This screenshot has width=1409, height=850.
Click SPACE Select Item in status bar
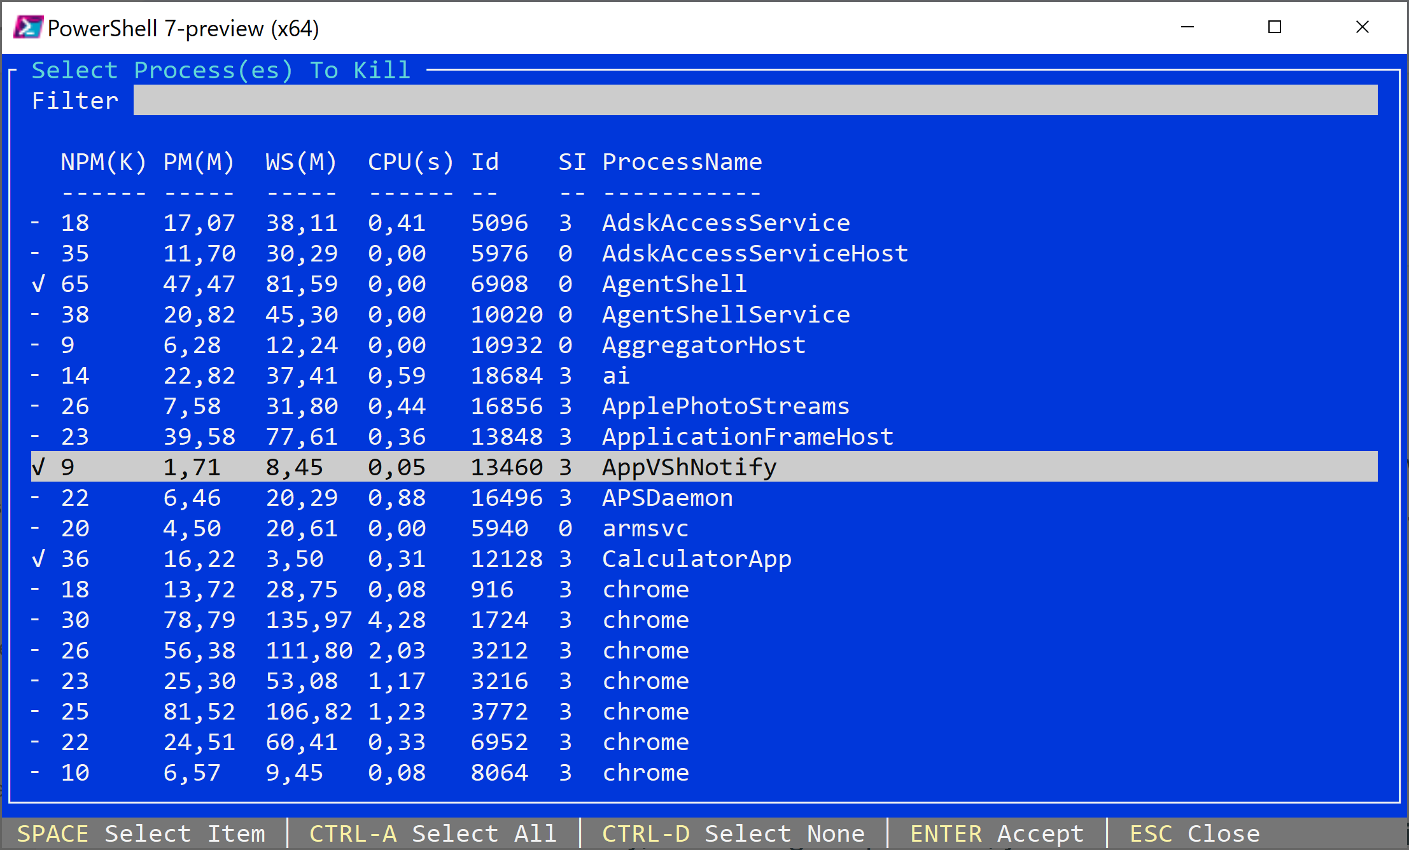(x=141, y=834)
